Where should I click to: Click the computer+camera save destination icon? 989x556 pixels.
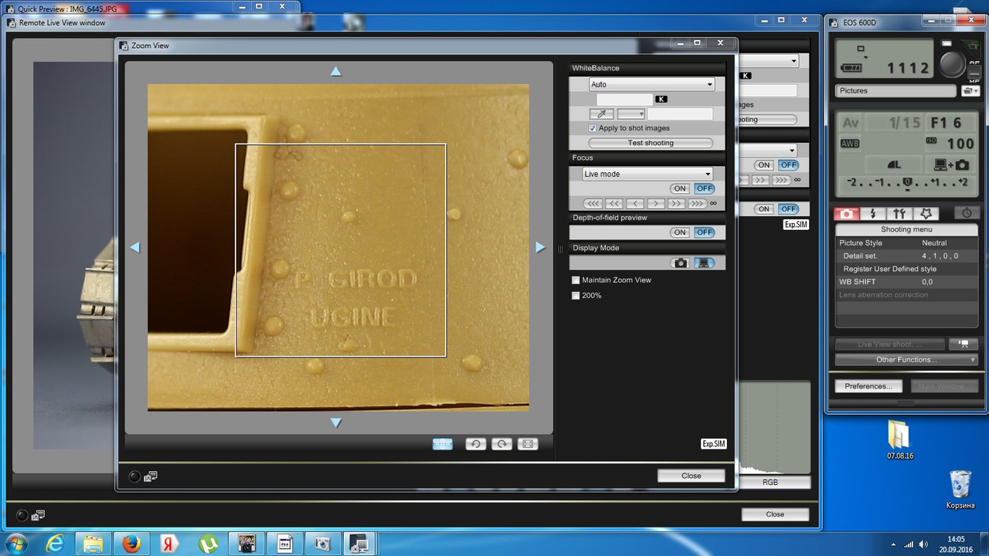coord(951,164)
